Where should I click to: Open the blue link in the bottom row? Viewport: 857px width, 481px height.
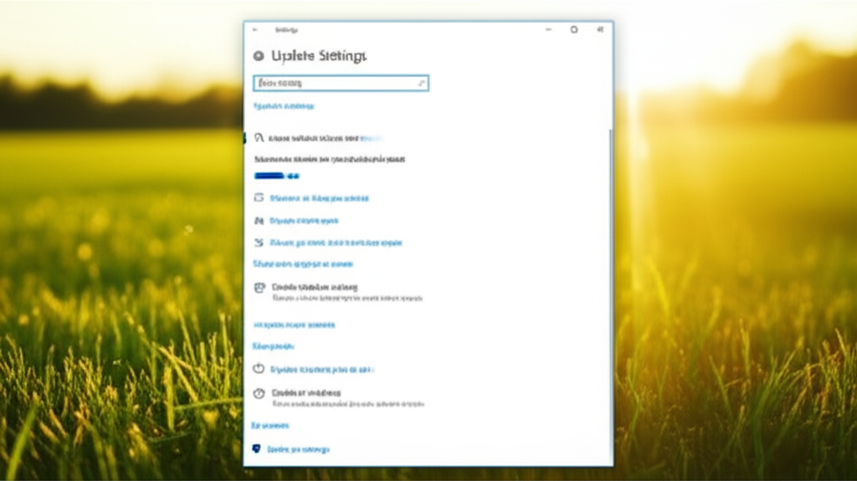click(298, 449)
